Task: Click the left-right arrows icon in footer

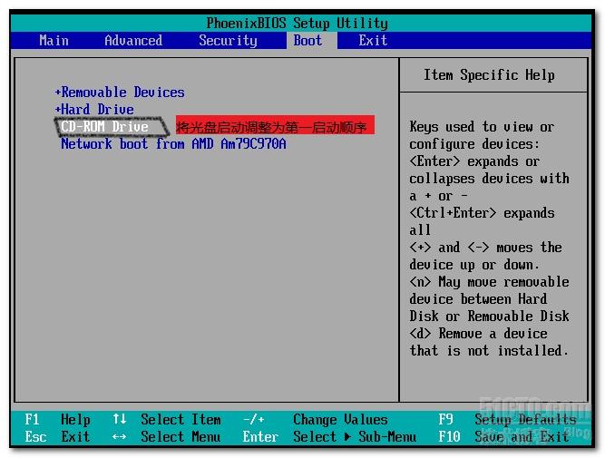Action: pos(119,437)
